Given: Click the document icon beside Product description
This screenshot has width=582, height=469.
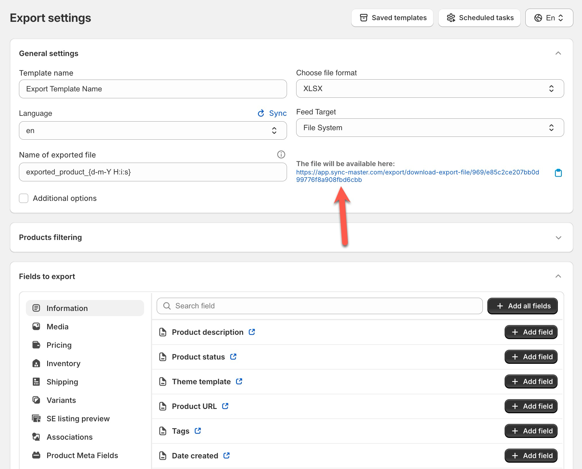Looking at the screenshot, I should pos(163,332).
